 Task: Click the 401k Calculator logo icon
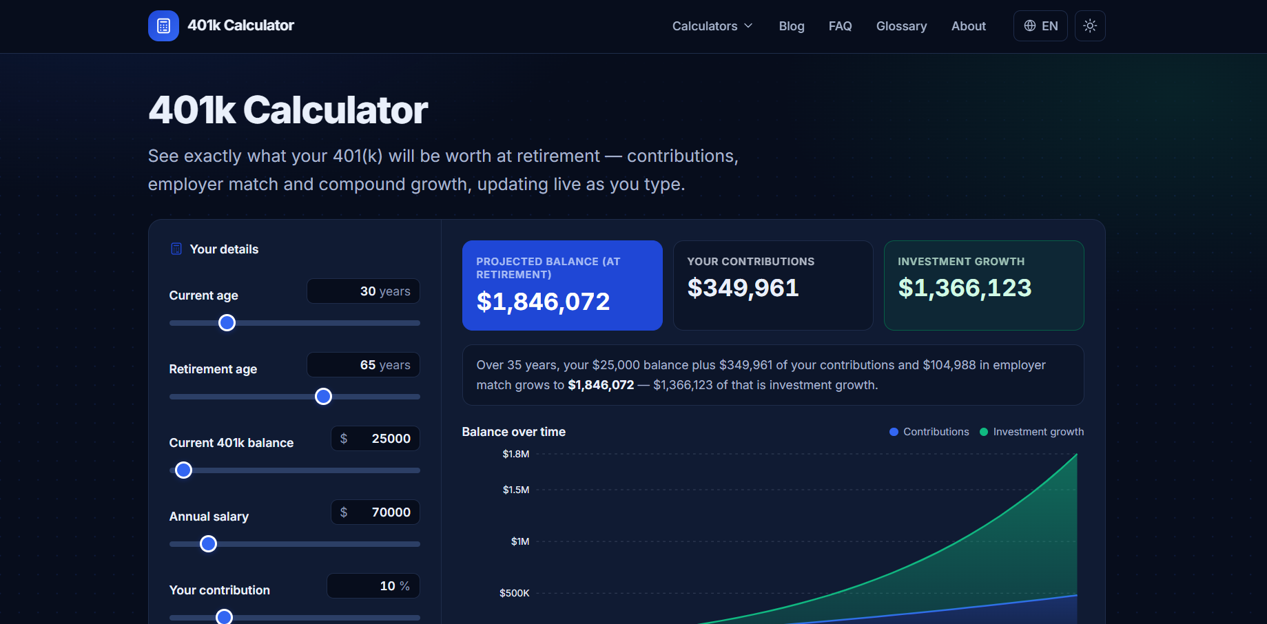click(163, 26)
